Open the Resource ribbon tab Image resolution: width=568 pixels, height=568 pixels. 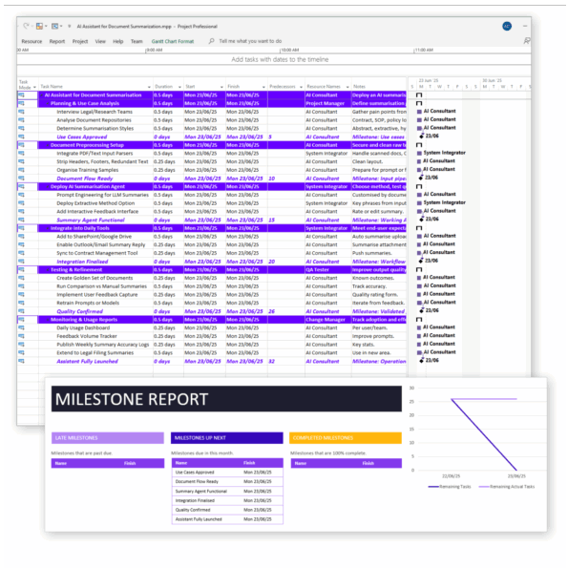coord(32,41)
